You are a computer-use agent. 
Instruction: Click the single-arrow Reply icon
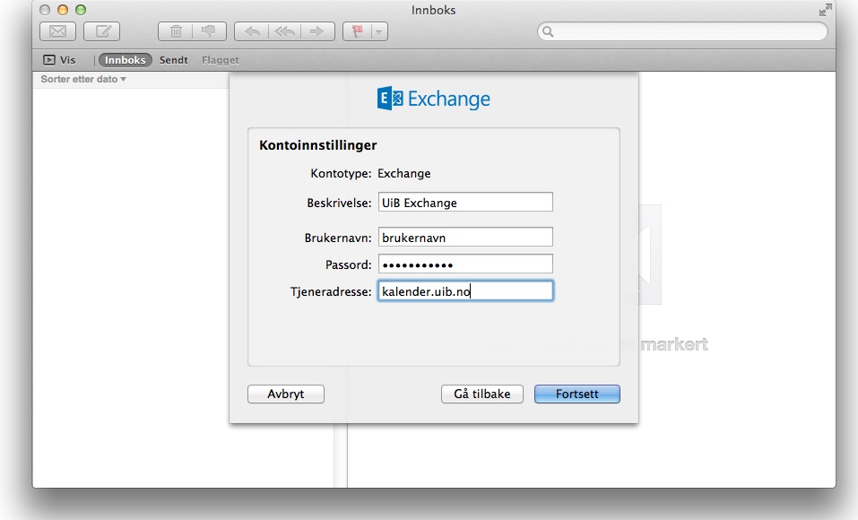point(252,31)
